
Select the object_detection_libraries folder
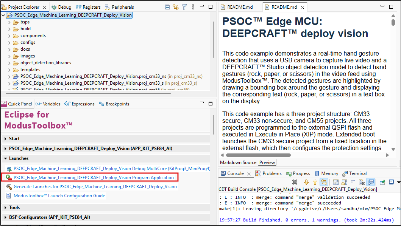(x=45, y=63)
